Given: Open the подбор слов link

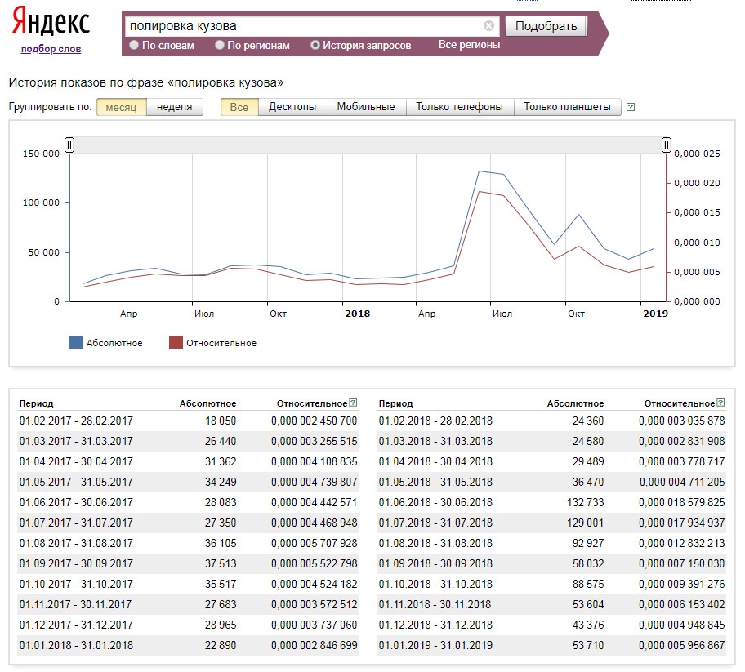Looking at the screenshot, I should pyautogui.click(x=51, y=49).
